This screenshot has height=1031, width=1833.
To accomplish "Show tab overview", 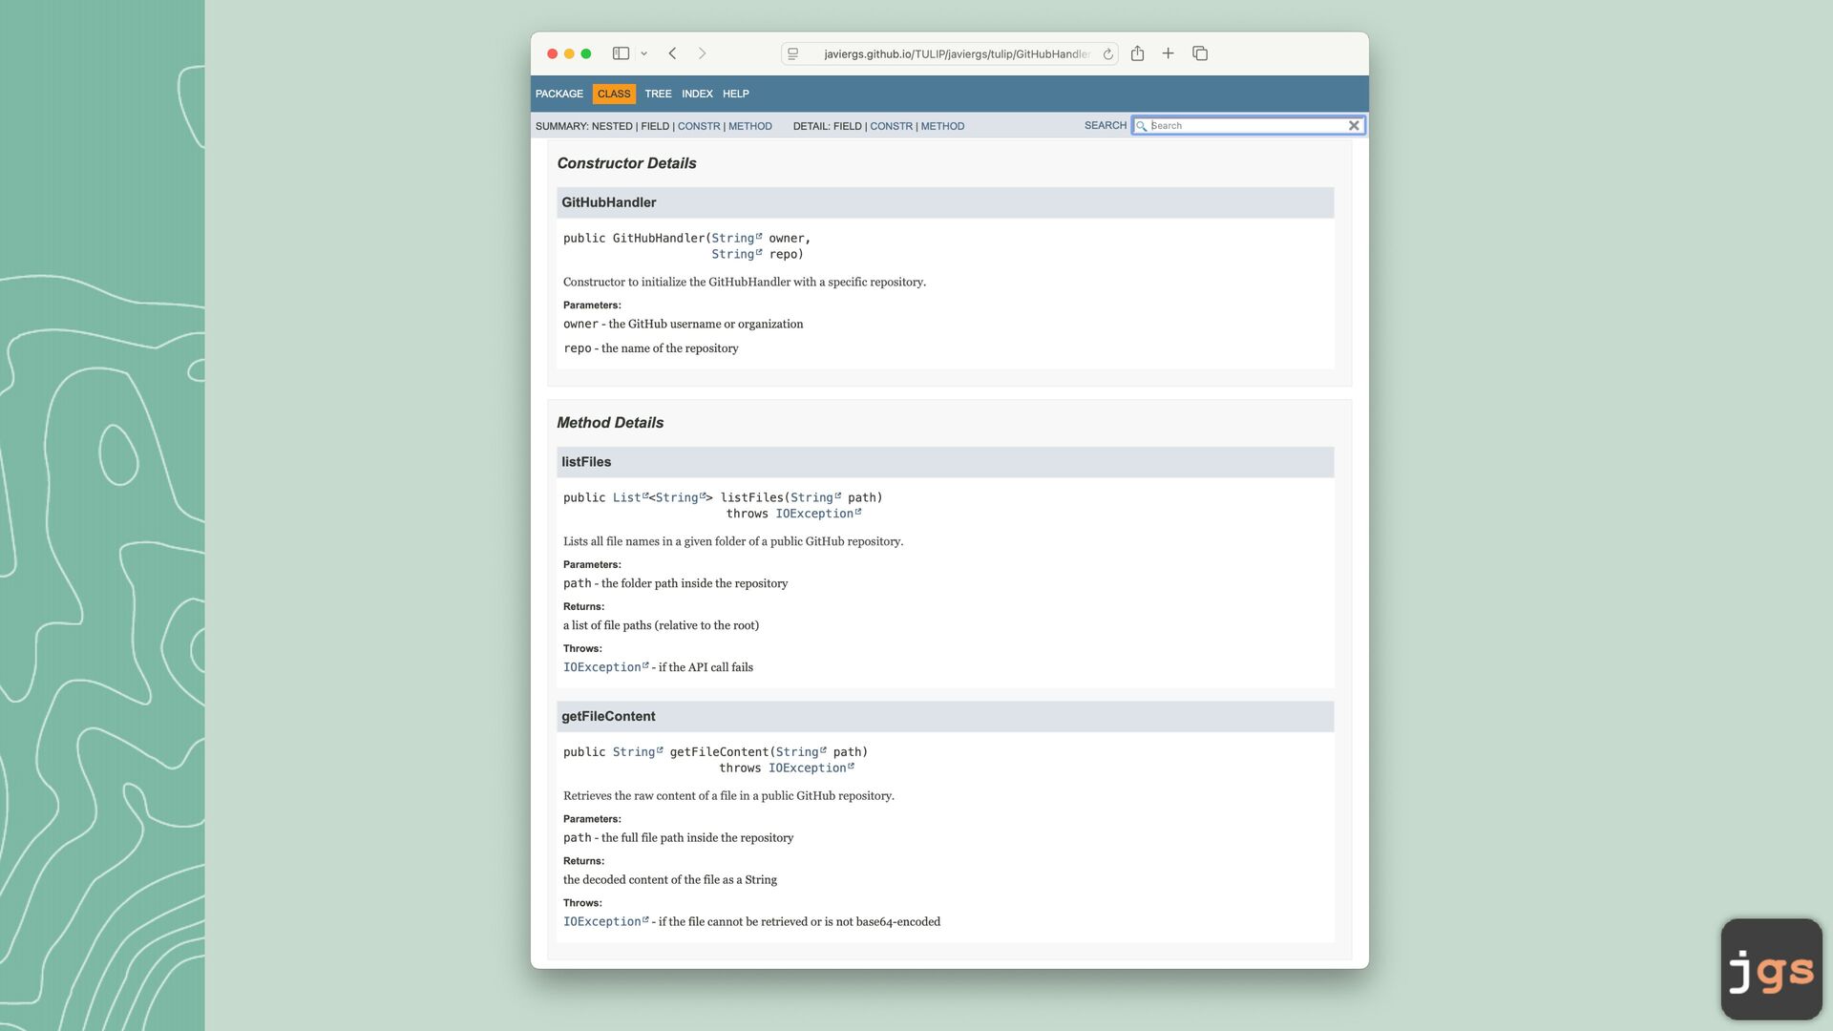I will [x=1200, y=53].
